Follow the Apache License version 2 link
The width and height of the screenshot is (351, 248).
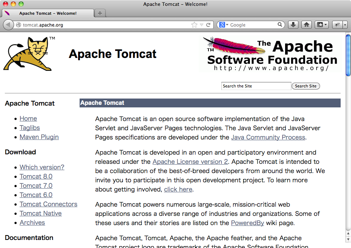point(190,162)
